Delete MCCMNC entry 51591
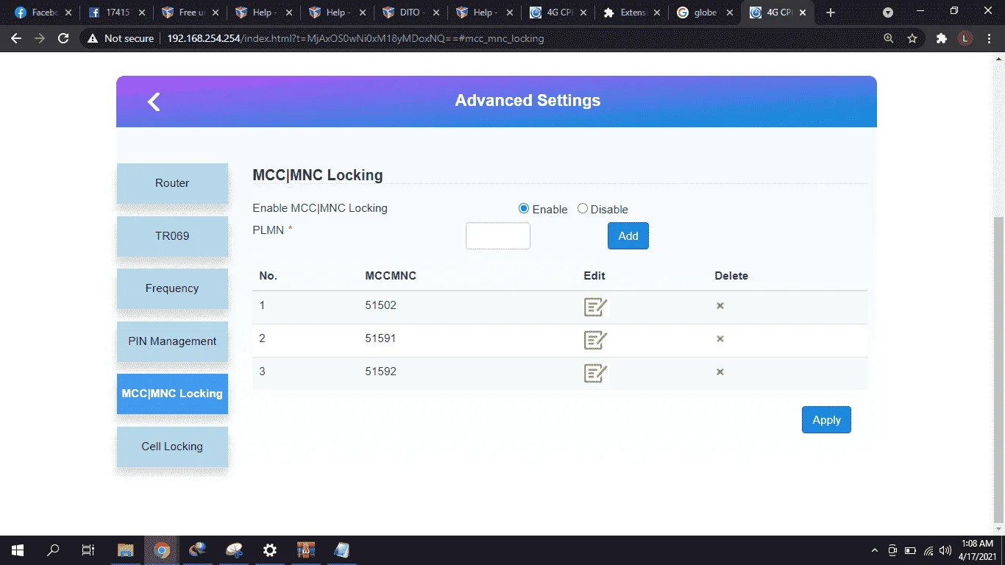 [720, 338]
